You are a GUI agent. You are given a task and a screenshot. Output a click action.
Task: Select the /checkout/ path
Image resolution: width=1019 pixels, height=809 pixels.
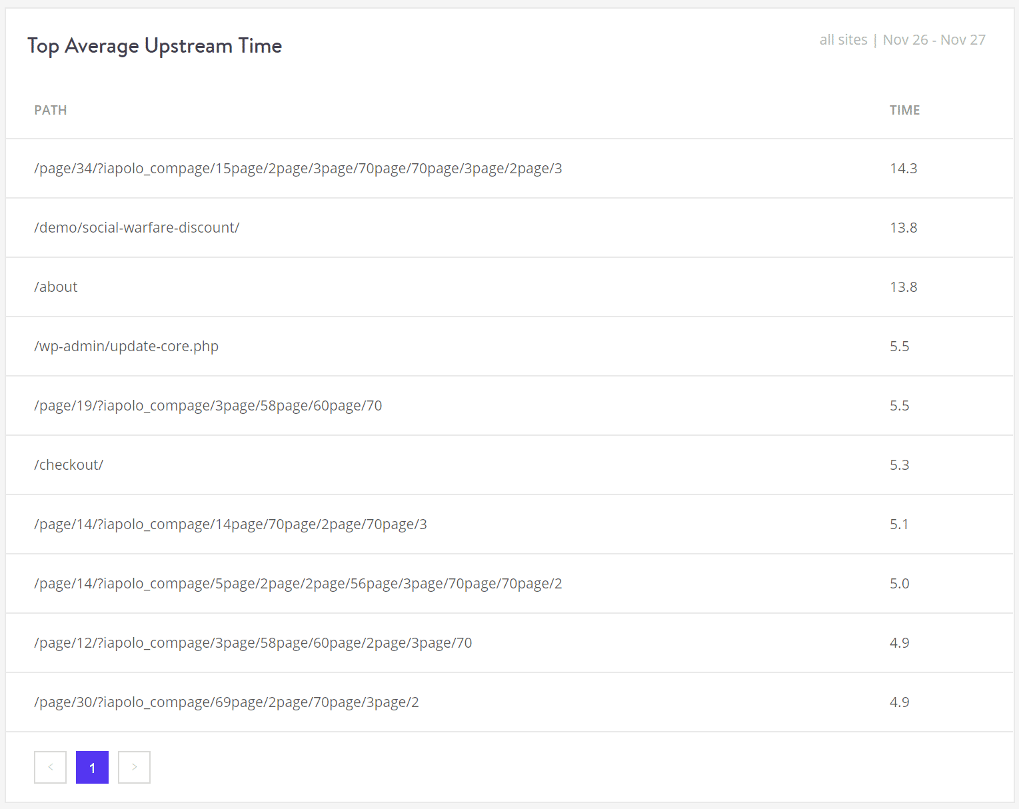click(69, 465)
